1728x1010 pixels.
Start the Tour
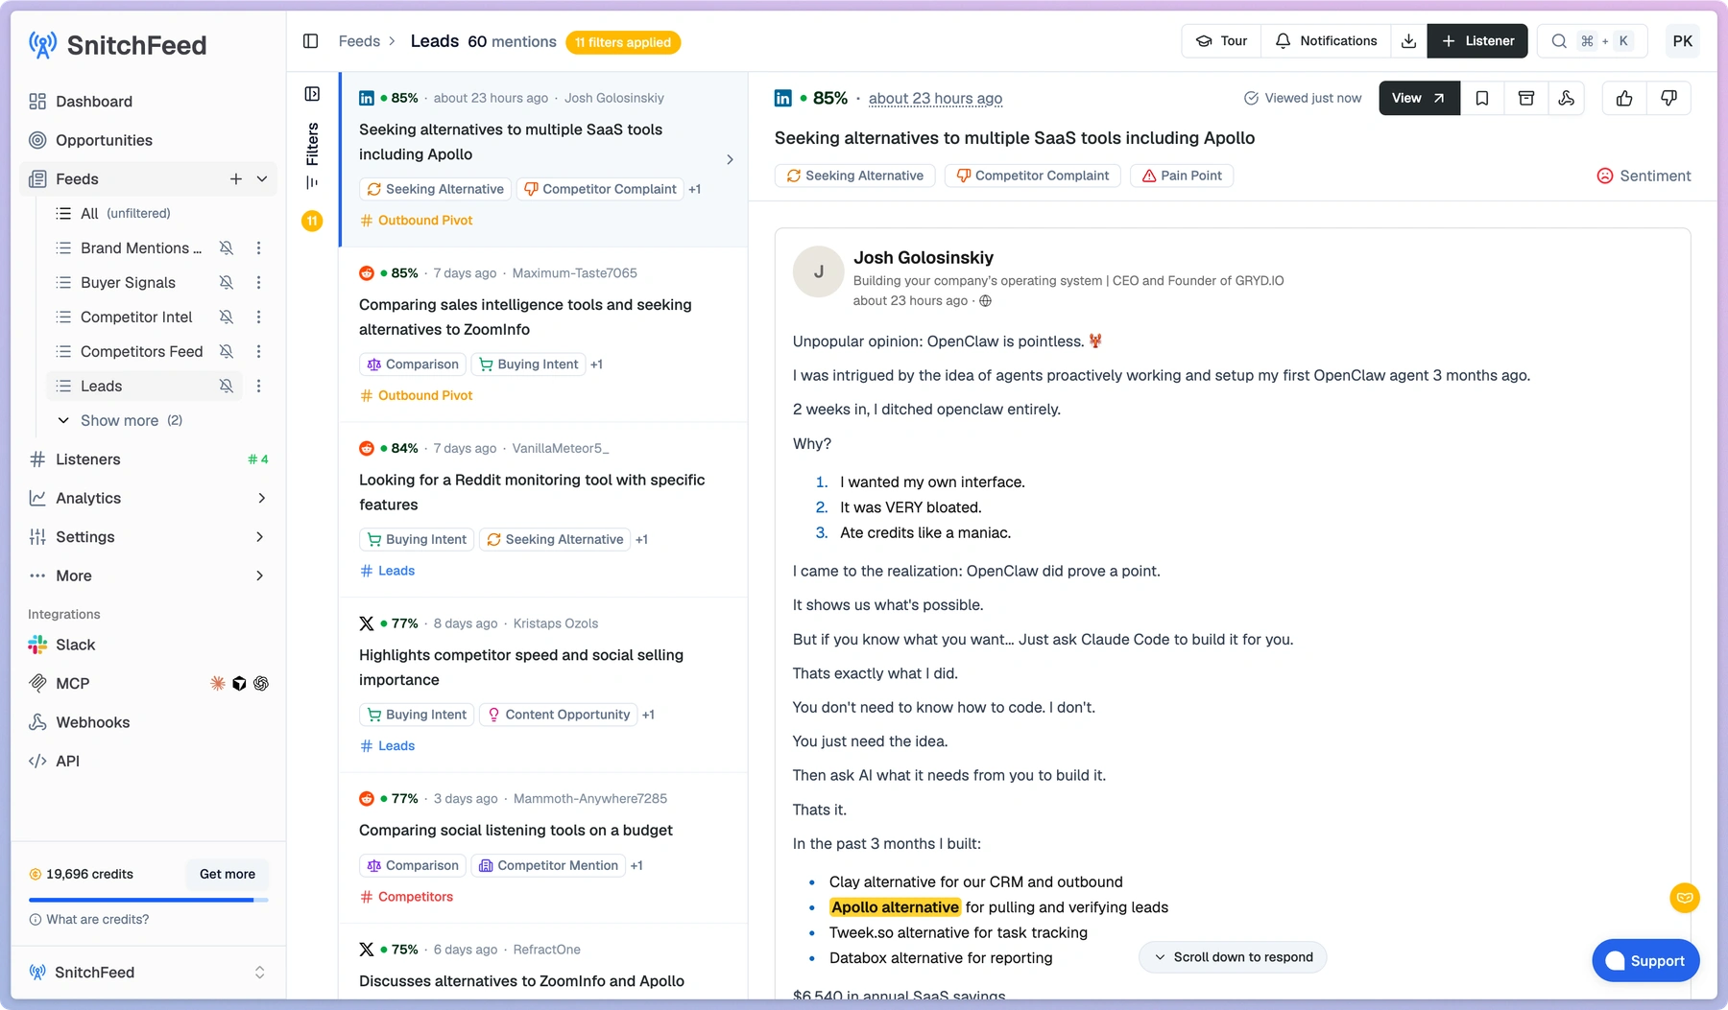(x=1221, y=41)
